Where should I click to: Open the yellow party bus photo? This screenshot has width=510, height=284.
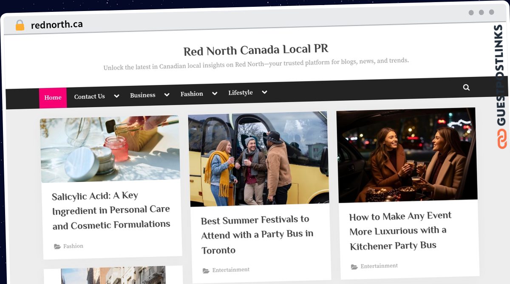(x=258, y=159)
